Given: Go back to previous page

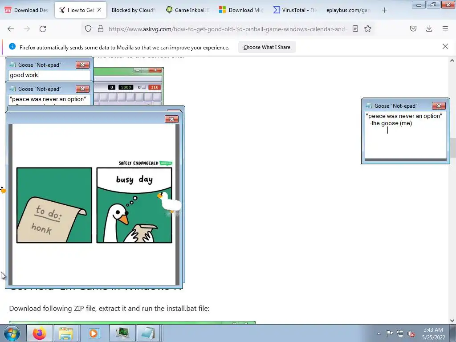Looking at the screenshot, I should click(11, 29).
